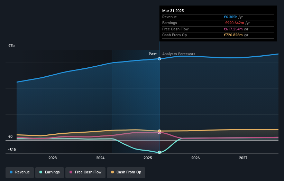This screenshot has height=181, width=284.
Task: Select the Free Cash Flow pink data point
Action: [x=159, y=133]
